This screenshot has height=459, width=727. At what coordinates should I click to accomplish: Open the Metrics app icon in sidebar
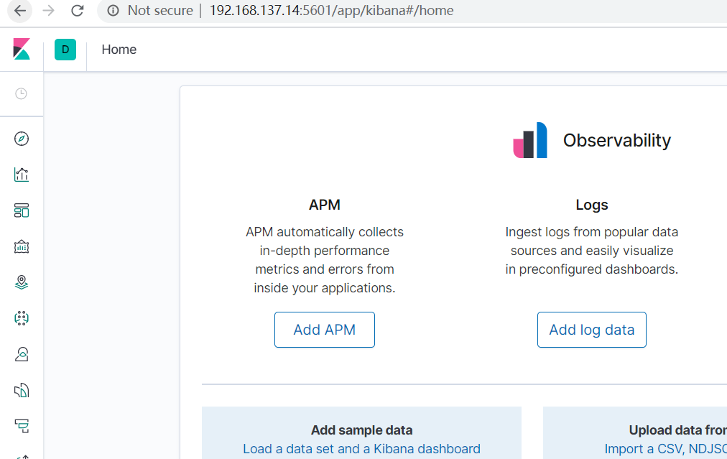coord(22,353)
